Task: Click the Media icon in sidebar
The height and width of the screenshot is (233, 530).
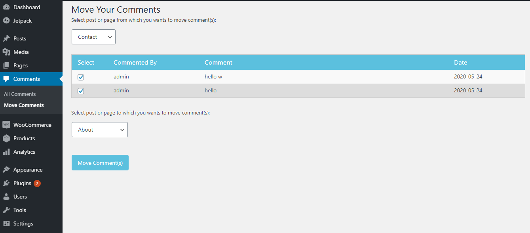Action: (6, 52)
